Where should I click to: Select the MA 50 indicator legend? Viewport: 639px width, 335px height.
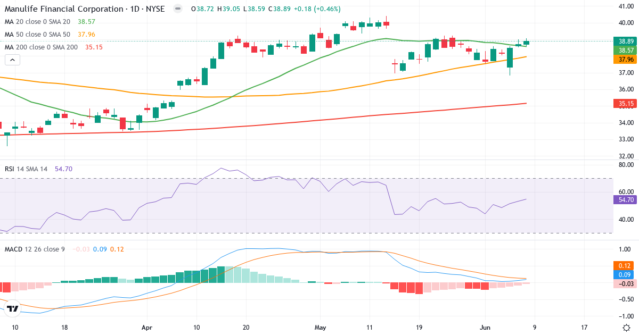[37, 35]
